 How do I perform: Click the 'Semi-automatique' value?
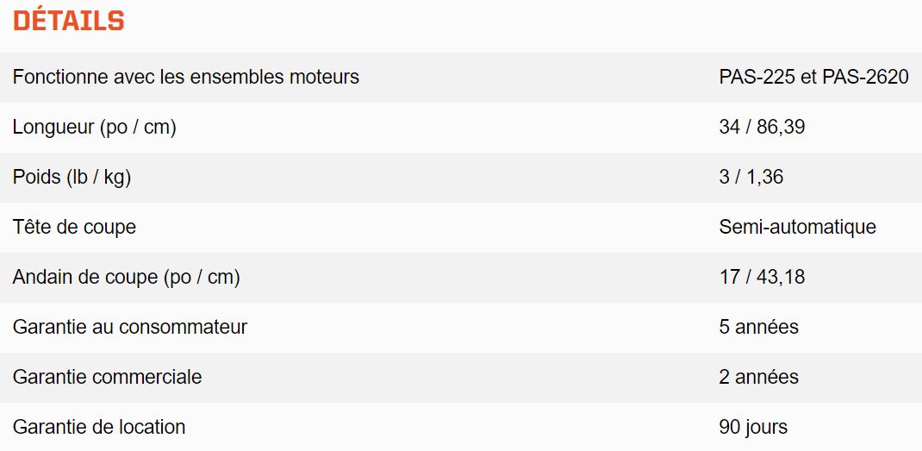(x=797, y=228)
